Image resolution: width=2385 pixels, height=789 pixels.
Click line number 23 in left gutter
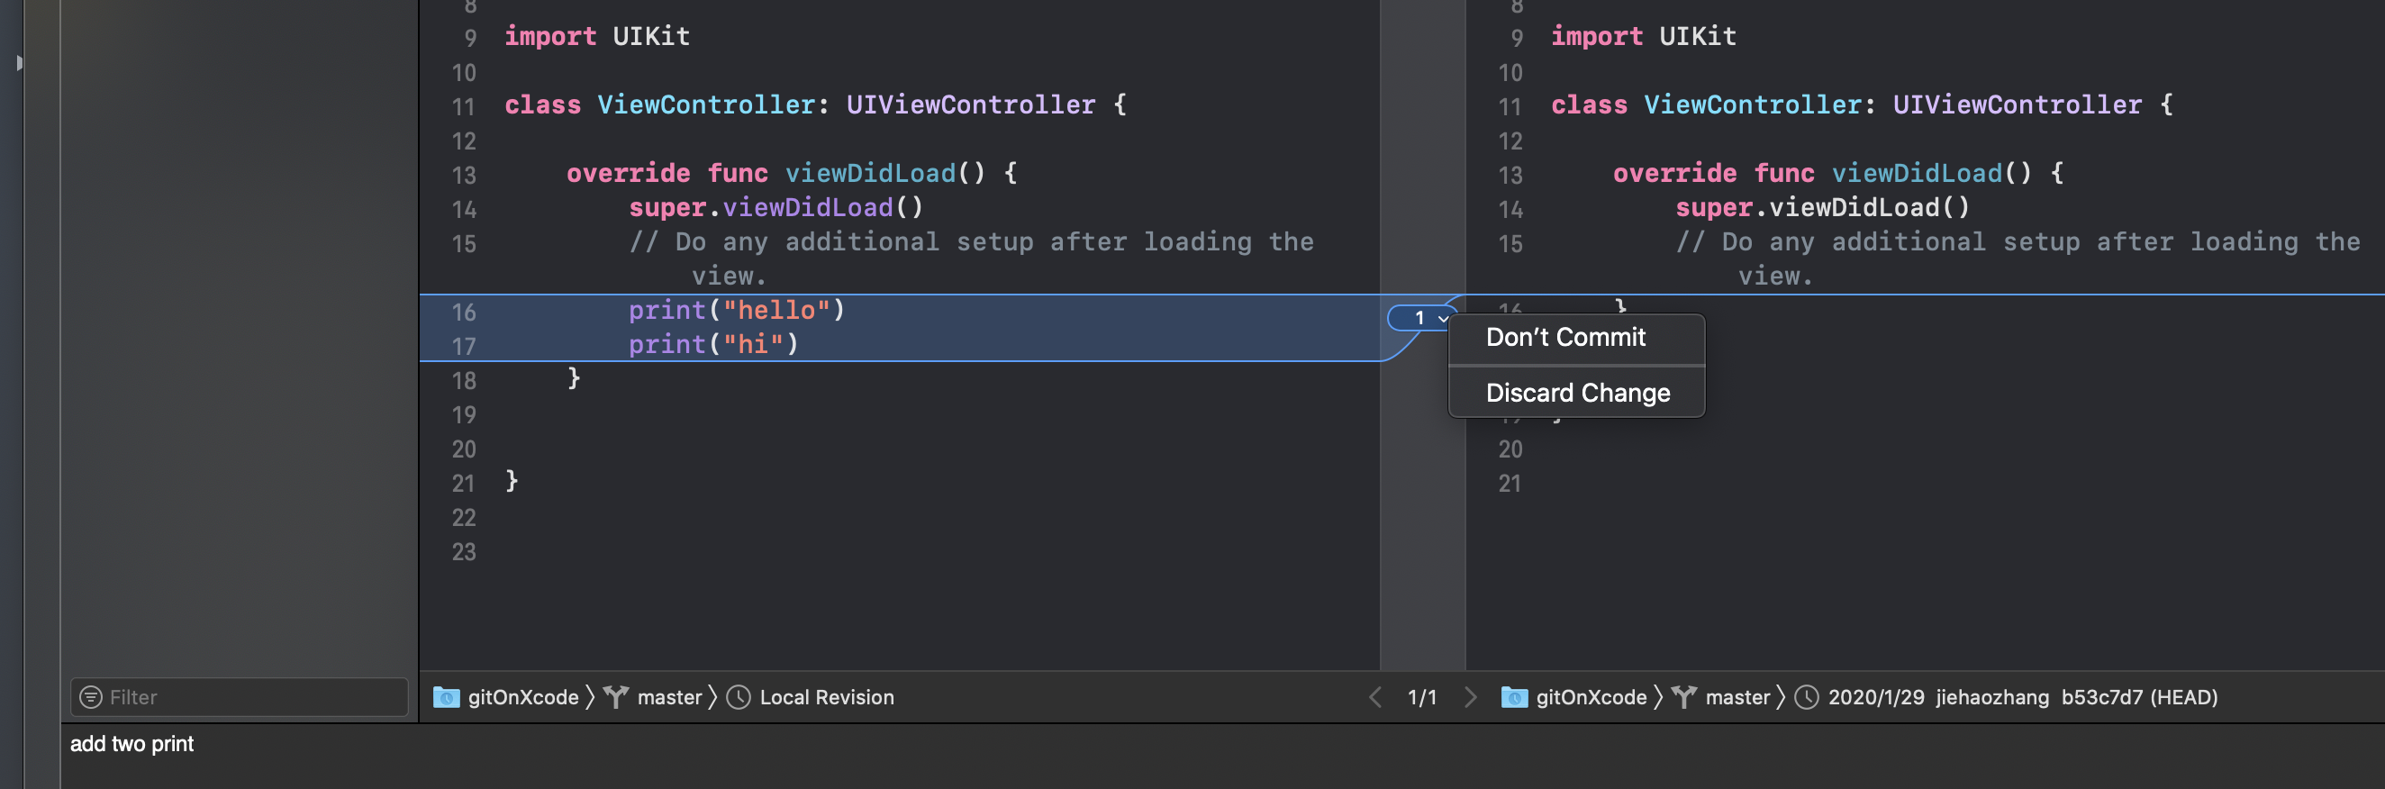coord(464,552)
